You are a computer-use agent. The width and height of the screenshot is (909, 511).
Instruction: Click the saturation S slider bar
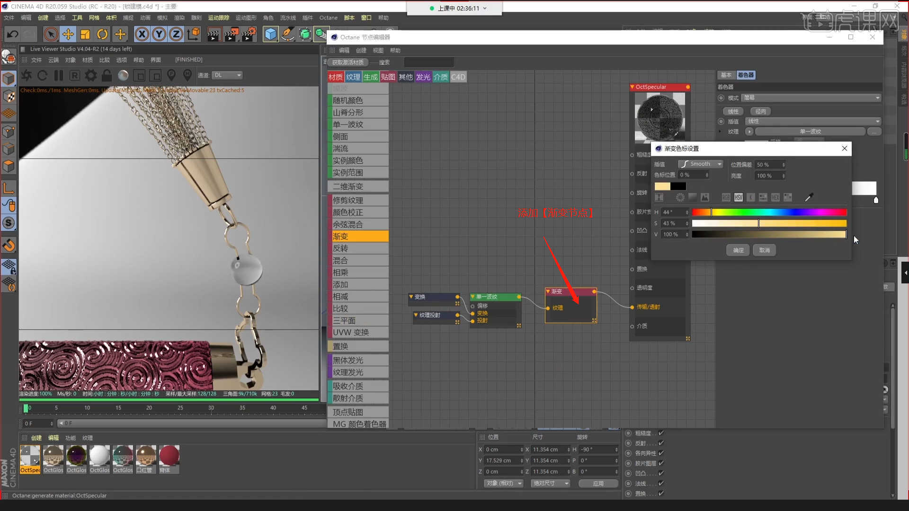point(769,223)
